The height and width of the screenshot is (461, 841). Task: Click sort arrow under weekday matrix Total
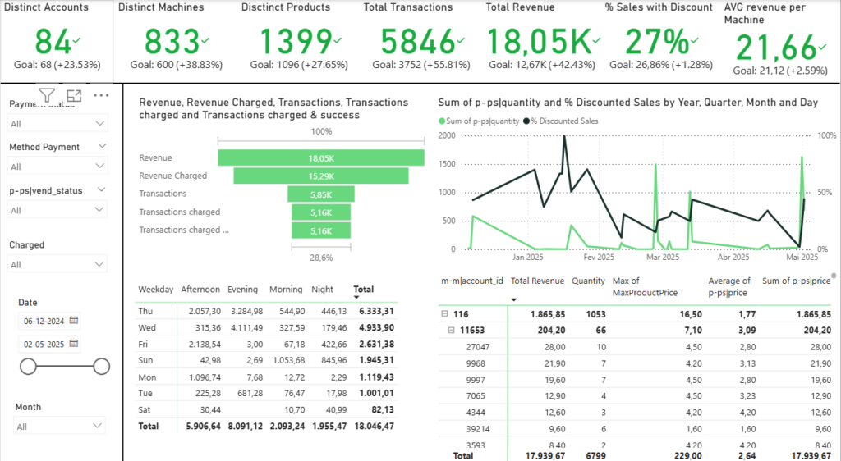pyautogui.click(x=356, y=299)
